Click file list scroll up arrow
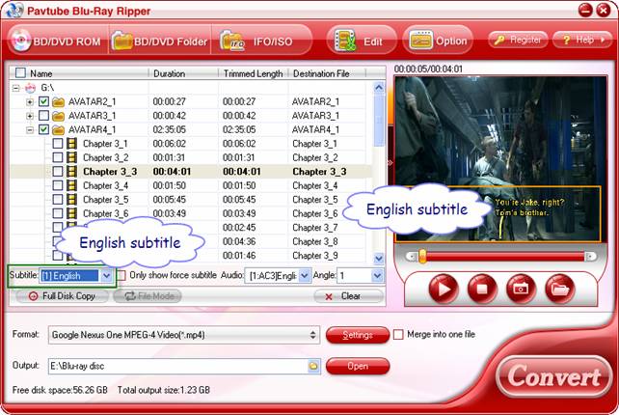The height and width of the screenshot is (415, 619). 379,88
